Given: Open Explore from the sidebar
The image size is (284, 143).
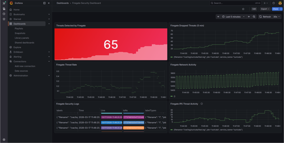Looking at the screenshot, I should click(x=17, y=47).
